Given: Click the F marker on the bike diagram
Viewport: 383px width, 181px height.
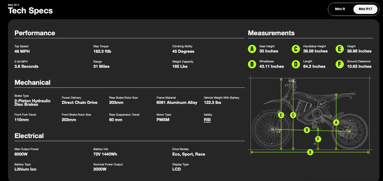Looking at the screenshot, I should point(318,139).
